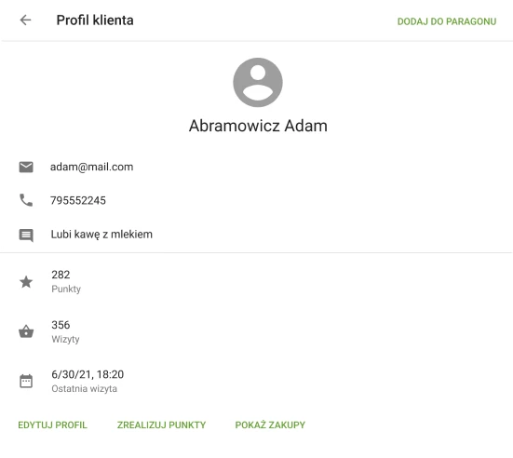
Task: Click the customer avatar picture
Action: point(258,83)
